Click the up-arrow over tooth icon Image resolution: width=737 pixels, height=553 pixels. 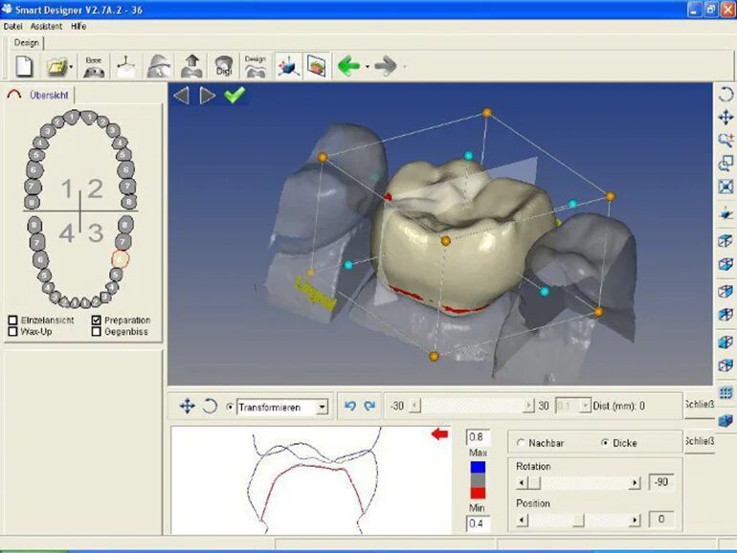(x=191, y=66)
